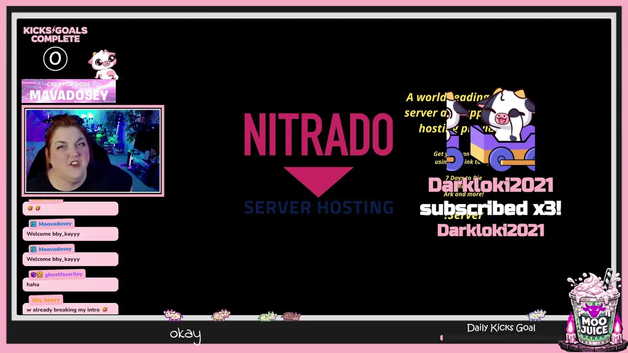Click the lavender pixel cow near Daily Kicks Goal
The height and width of the screenshot is (353, 628).
(536, 315)
